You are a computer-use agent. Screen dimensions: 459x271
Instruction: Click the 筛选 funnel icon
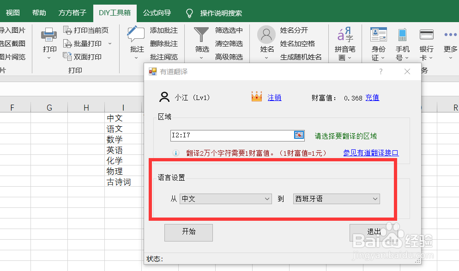pos(201,35)
